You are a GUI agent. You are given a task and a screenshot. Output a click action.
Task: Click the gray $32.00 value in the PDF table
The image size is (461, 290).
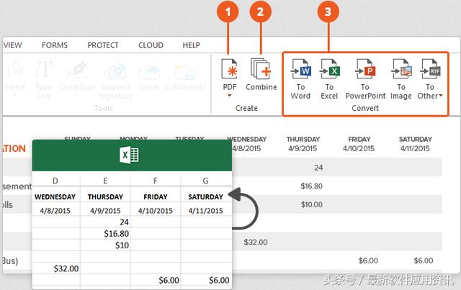(256, 242)
